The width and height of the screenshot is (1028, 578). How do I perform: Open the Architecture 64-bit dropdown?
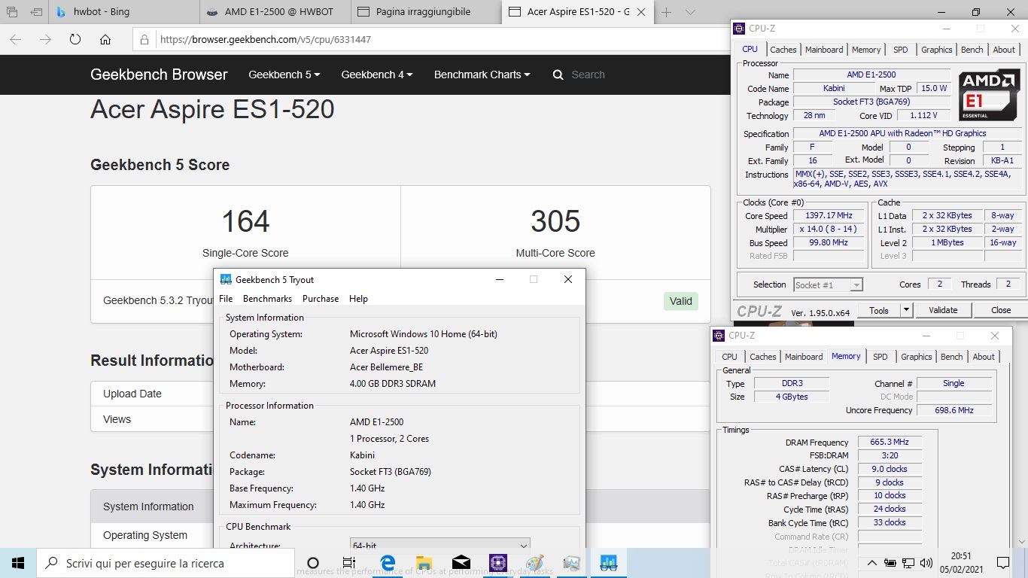(x=440, y=546)
